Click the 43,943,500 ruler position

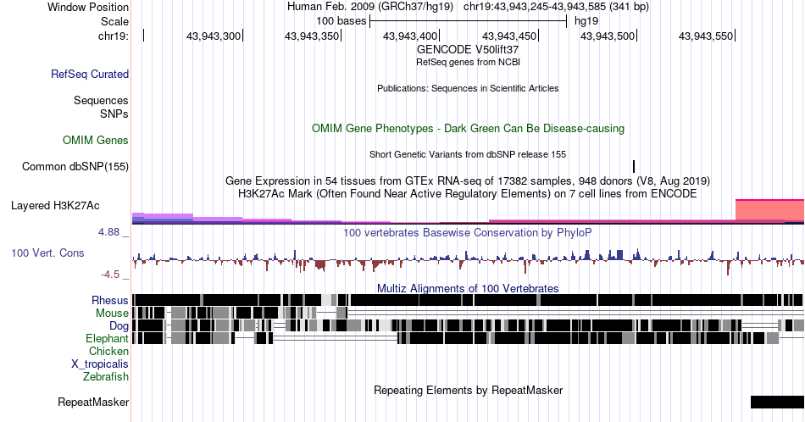click(x=608, y=36)
